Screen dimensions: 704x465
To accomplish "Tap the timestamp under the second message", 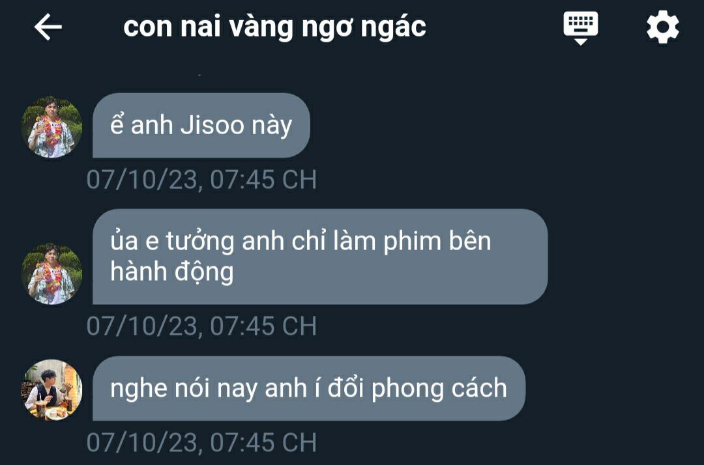I will tap(201, 326).
